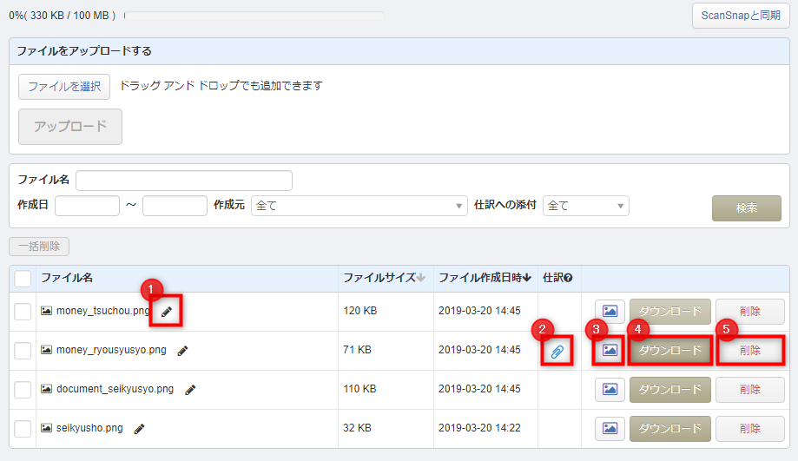Click the file name document_seikyusyo.png
The height and width of the screenshot is (461, 798).
tap(115, 389)
